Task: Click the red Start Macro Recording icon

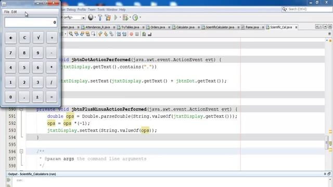Action: click(x=132, y=34)
